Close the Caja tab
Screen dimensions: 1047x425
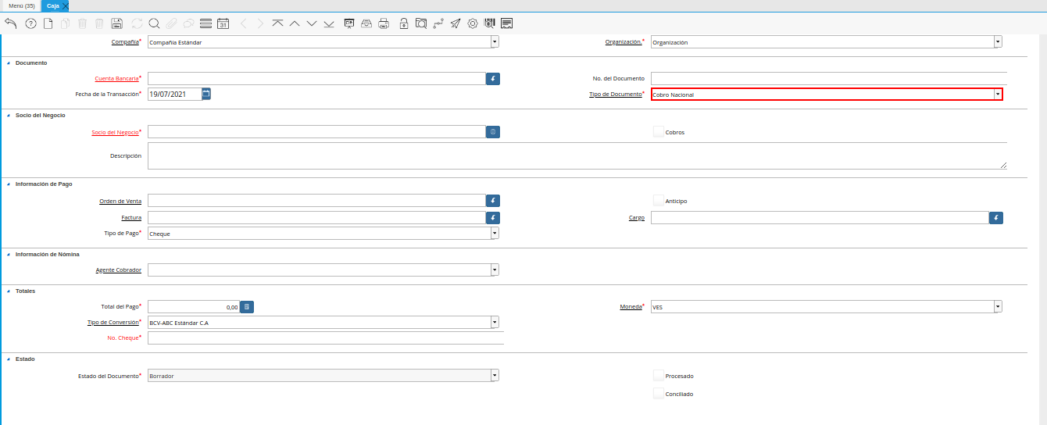[x=66, y=5]
